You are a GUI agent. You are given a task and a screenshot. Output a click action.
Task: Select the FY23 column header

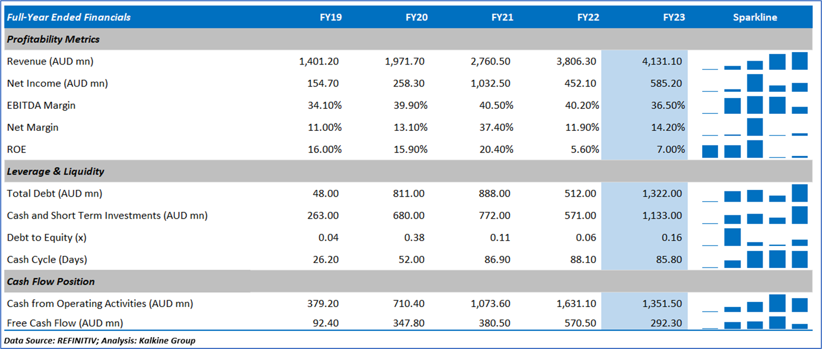click(674, 18)
